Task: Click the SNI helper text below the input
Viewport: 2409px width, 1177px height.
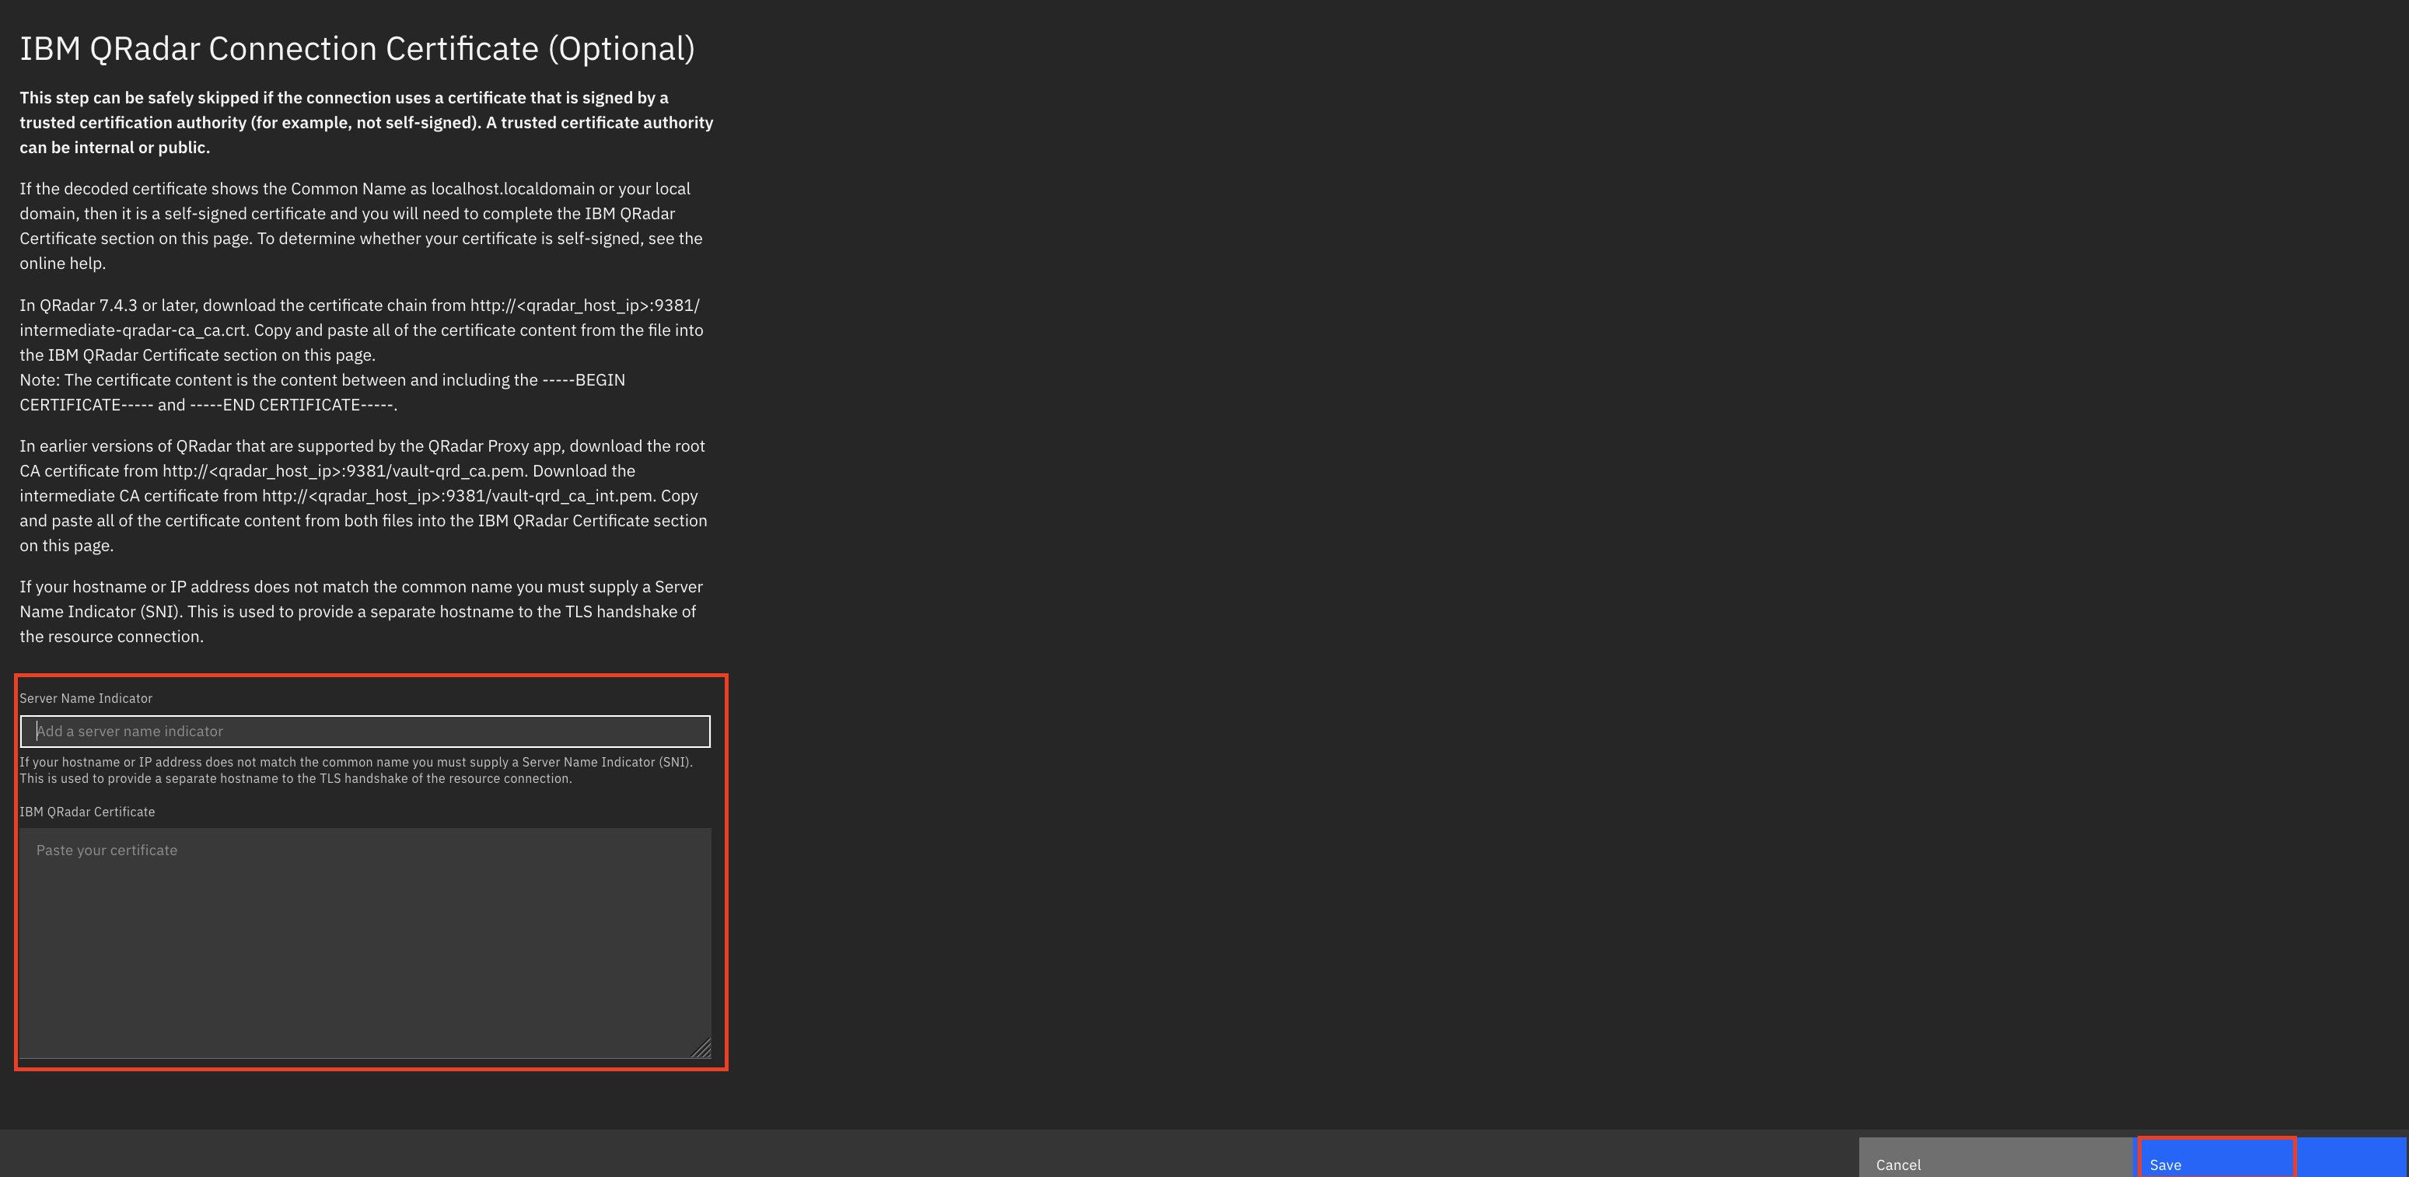Action: pyautogui.click(x=356, y=770)
